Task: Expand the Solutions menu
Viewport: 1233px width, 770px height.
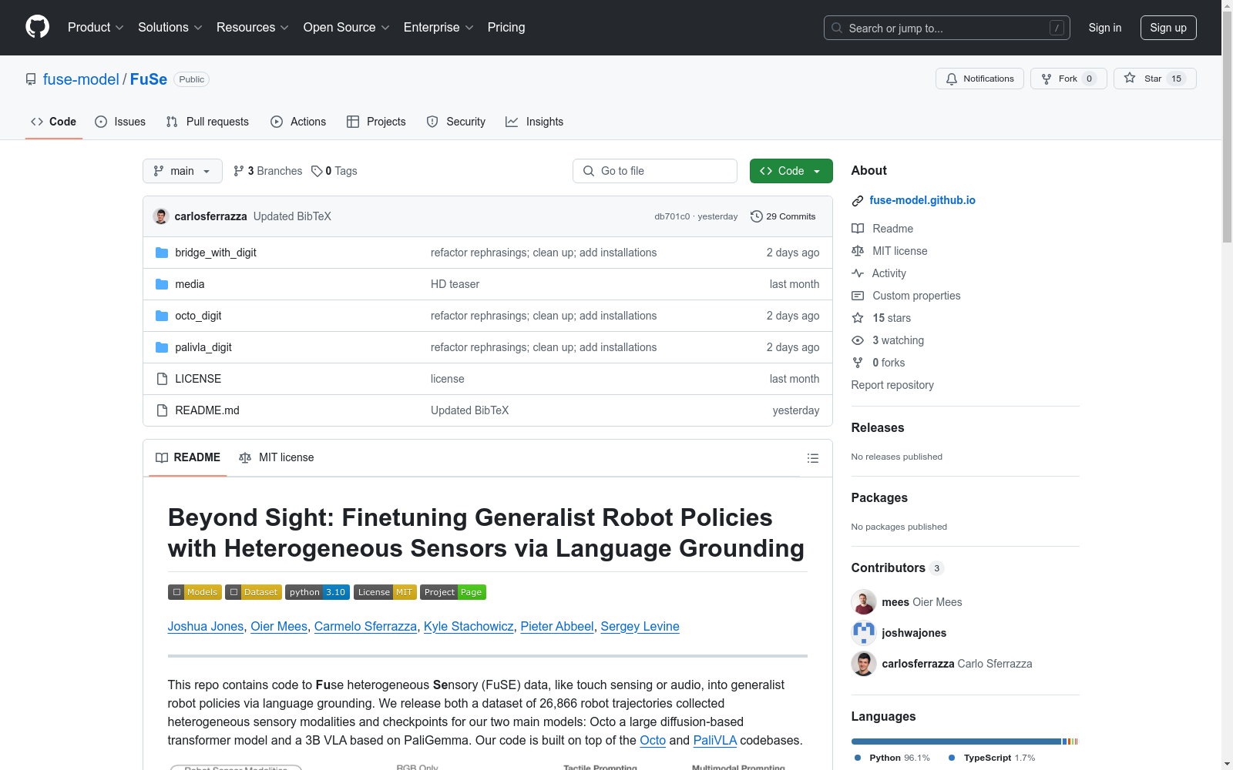Action: point(170,27)
